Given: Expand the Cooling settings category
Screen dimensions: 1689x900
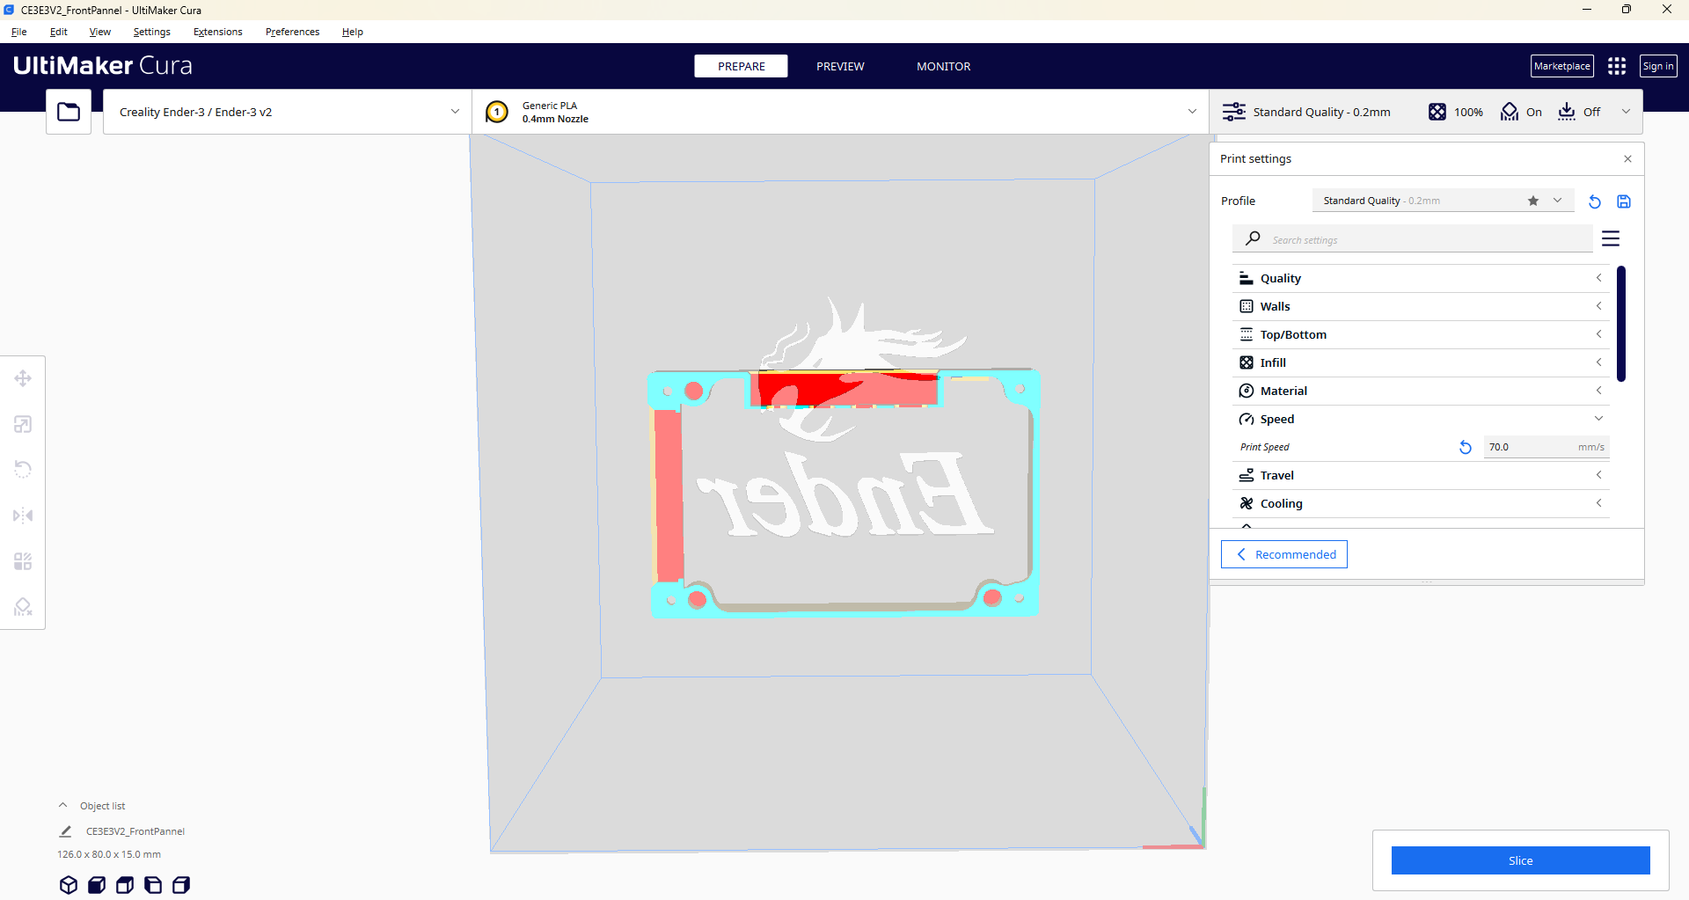Looking at the screenshot, I should pyautogui.click(x=1421, y=503).
